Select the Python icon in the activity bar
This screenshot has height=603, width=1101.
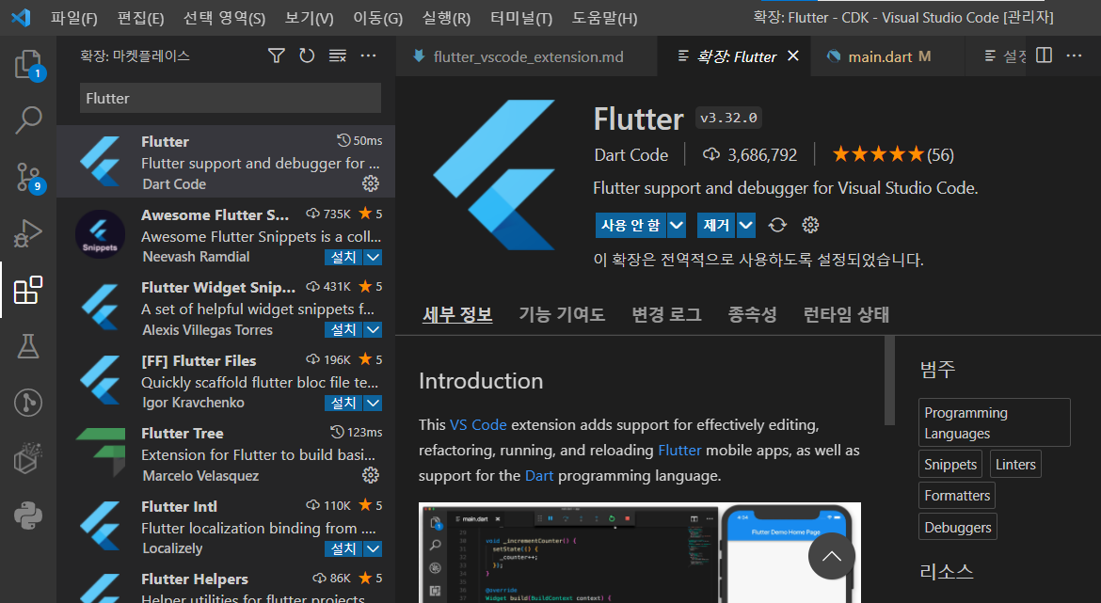click(x=30, y=516)
